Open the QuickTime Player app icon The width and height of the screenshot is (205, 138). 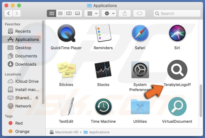[x=66, y=33]
